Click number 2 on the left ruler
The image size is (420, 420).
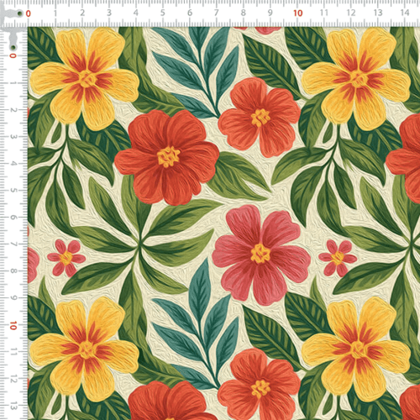pyautogui.click(x=13, y=110)
